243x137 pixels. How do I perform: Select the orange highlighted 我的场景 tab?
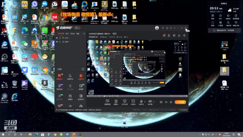[61, 33]
